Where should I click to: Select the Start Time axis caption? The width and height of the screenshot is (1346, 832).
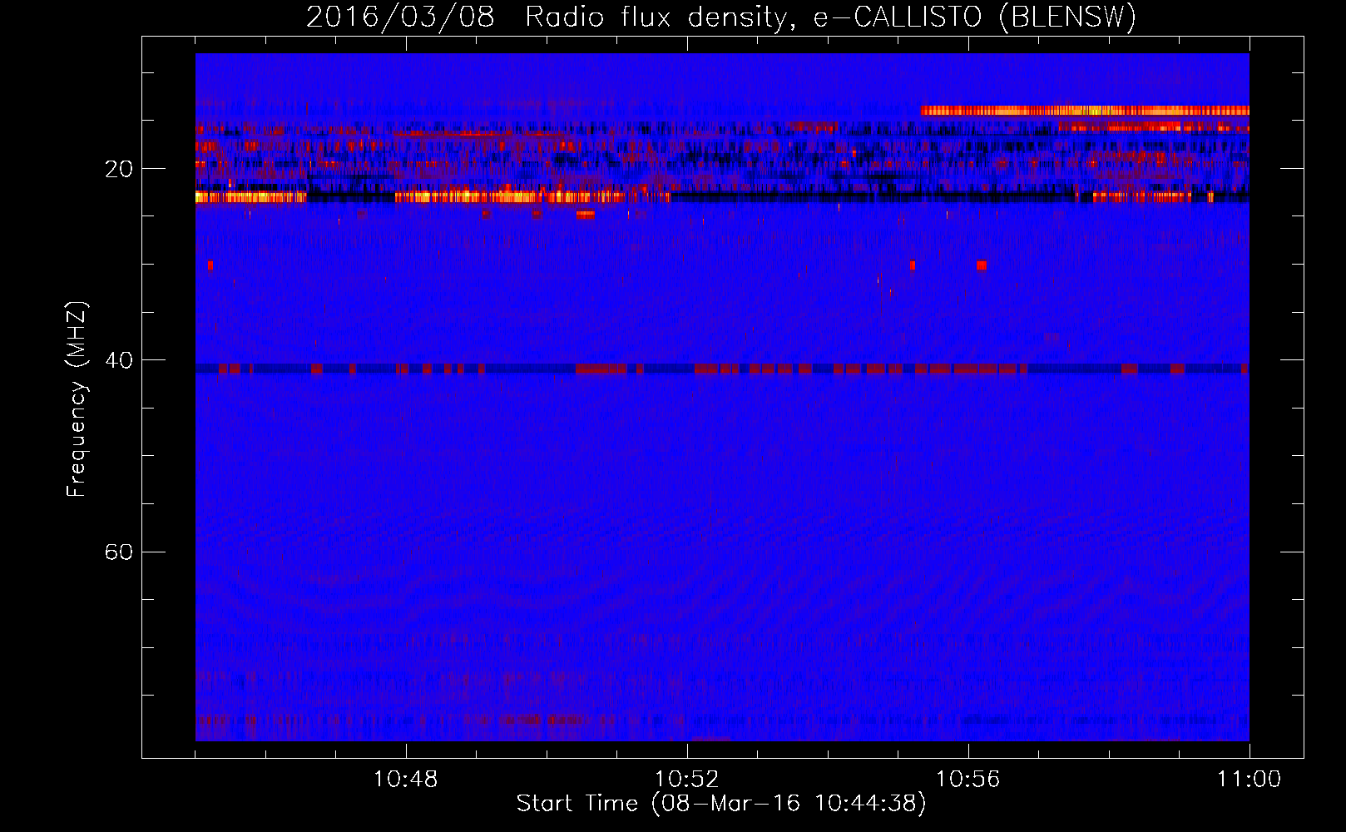click(x=721, y=804)
